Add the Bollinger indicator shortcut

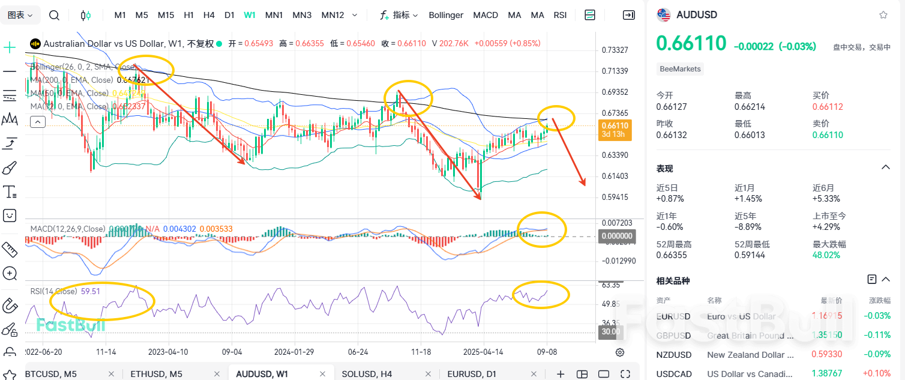(446, 15)
